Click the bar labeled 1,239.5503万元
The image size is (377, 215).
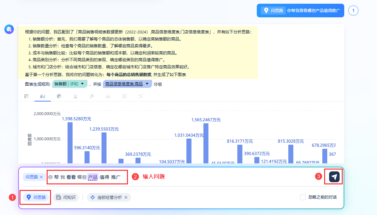tap(104, 148)
